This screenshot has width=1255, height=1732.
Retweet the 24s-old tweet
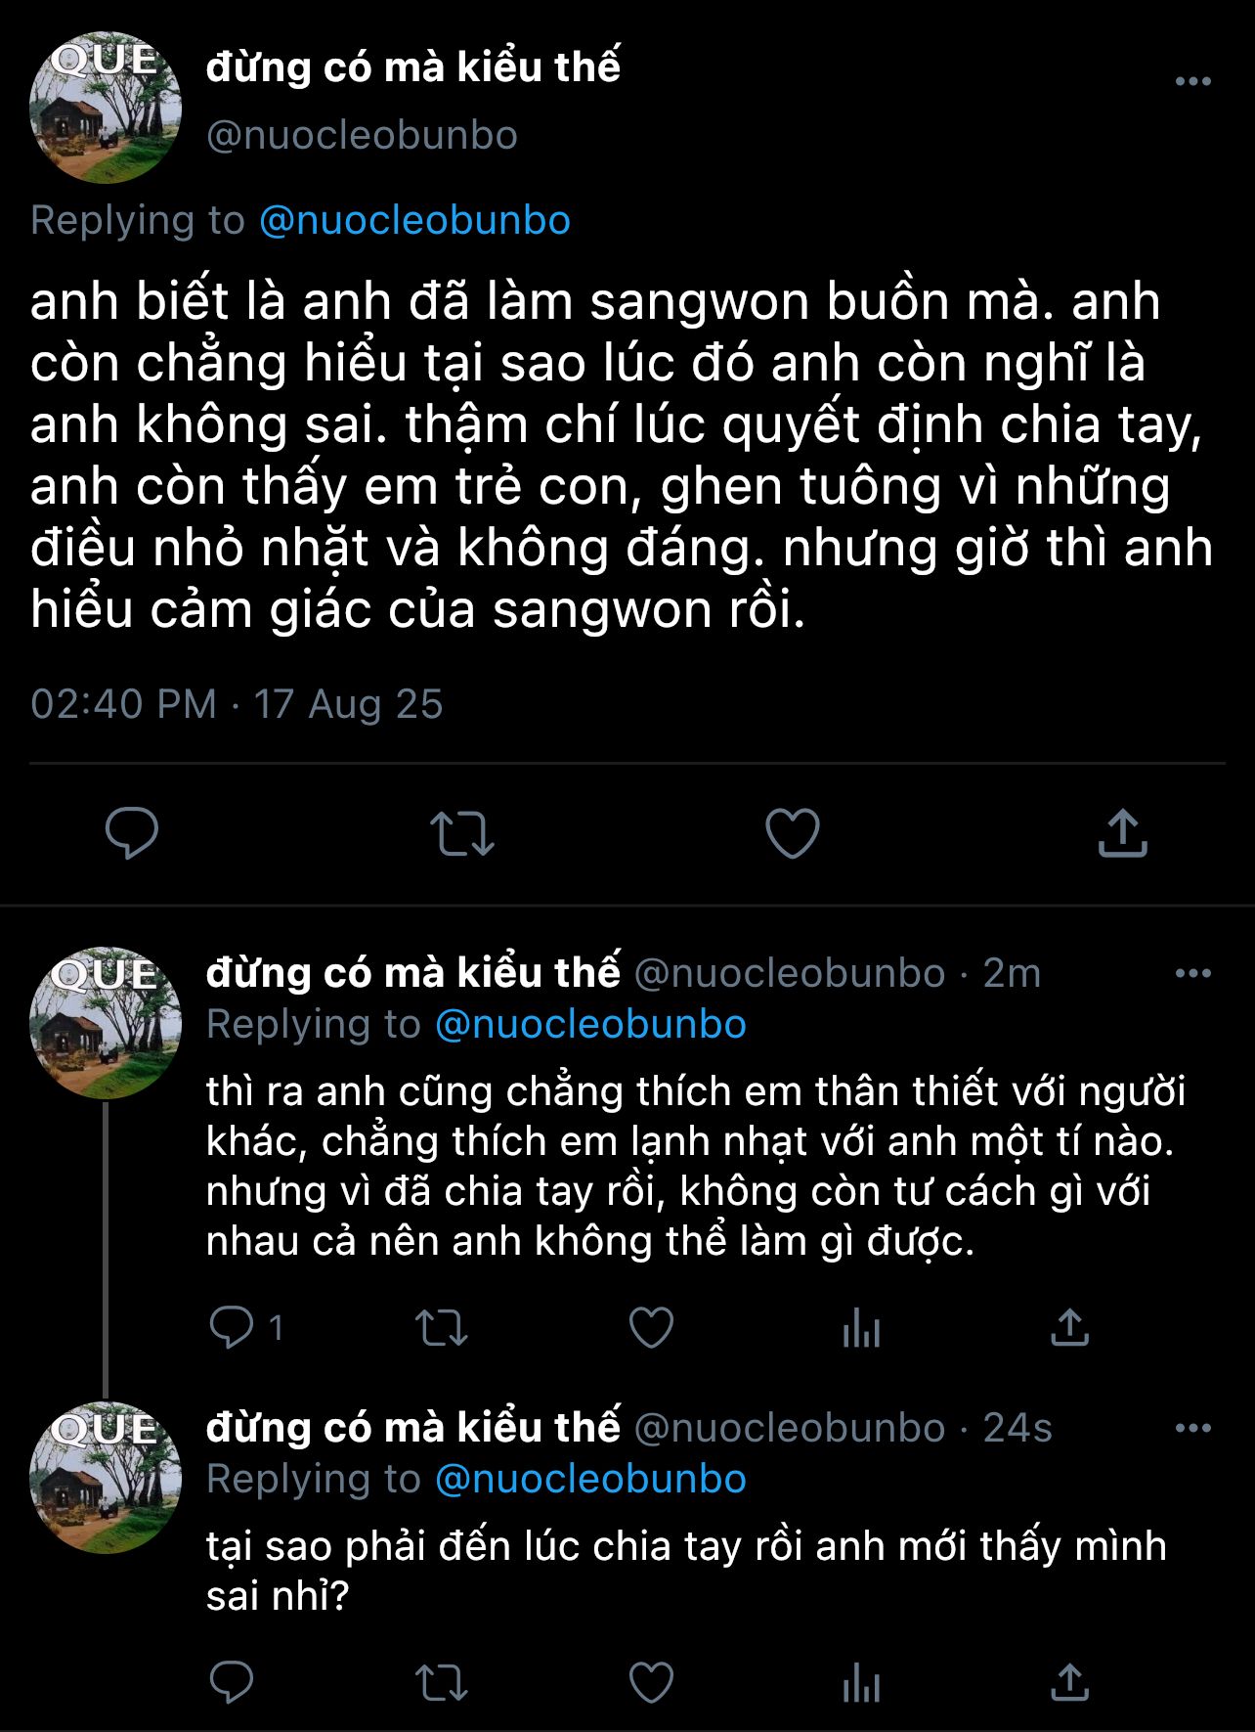pos(442,1682)
